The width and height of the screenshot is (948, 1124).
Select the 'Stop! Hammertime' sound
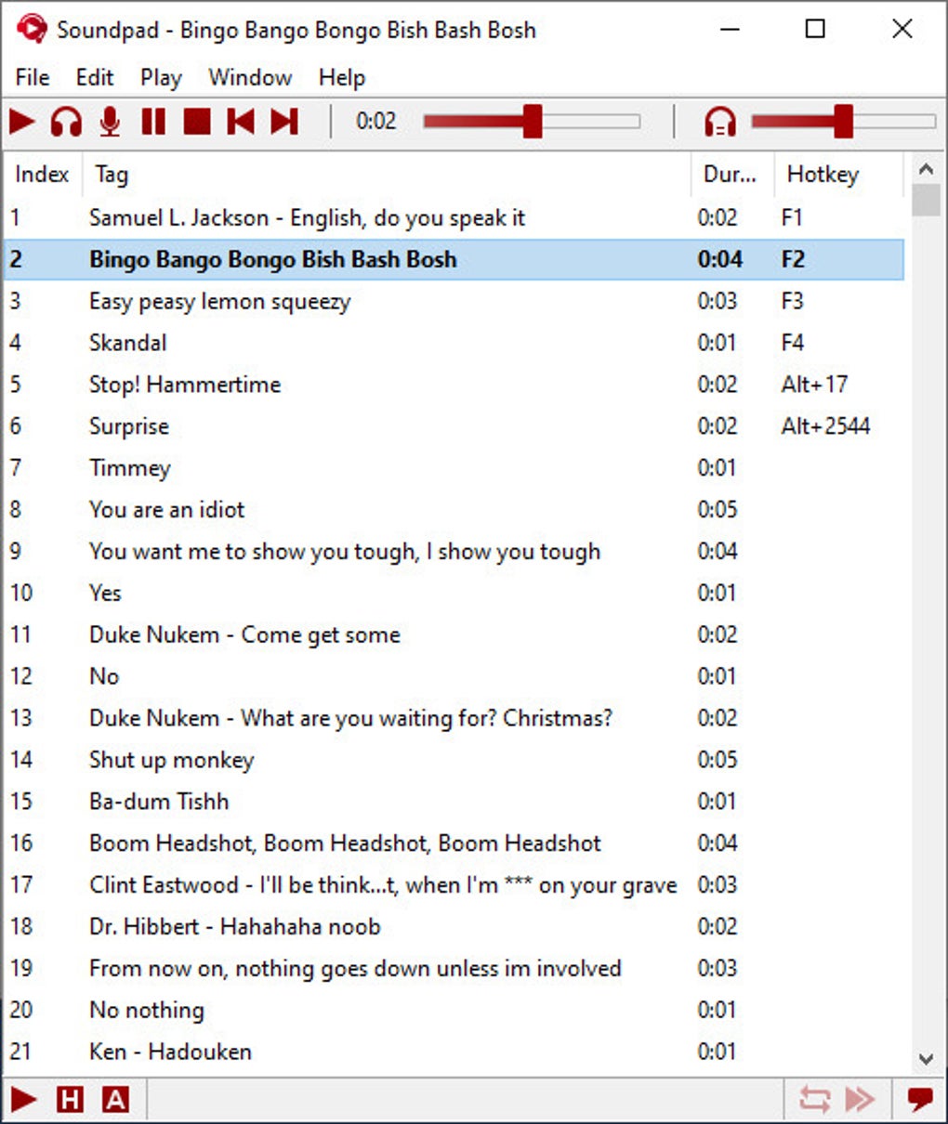click(185, 385)
